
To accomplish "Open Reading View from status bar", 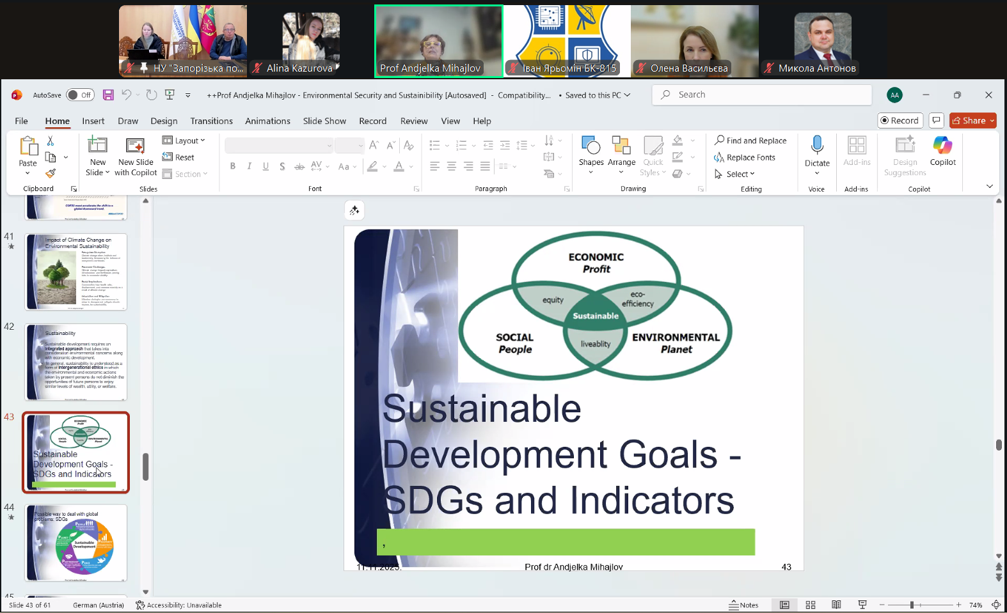I will 836,605.
